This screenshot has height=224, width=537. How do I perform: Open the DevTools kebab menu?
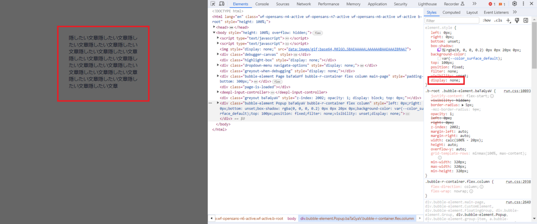tap(523, 4)
